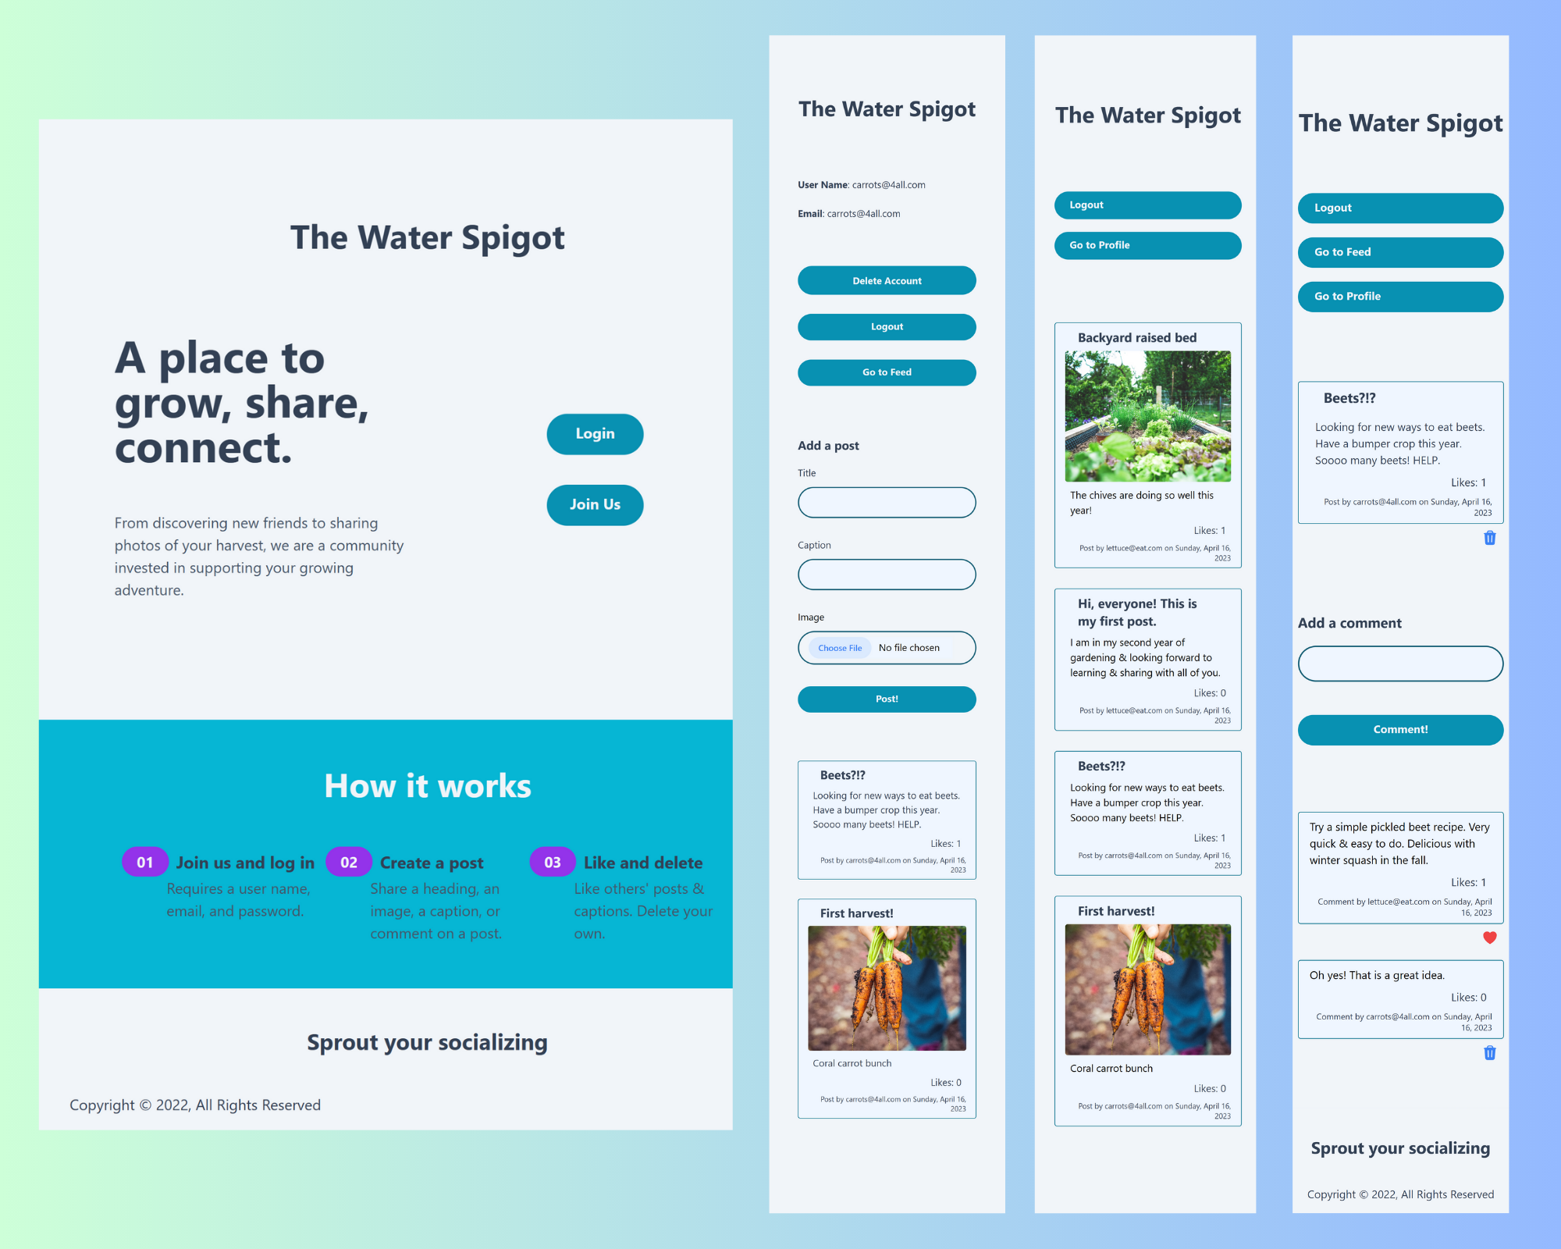Click the Title input field
1561x1249 pixels.
point(887,501)
